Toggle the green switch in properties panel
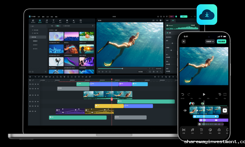Viewport: 245px width, 147px height. (x=168, y=33)
